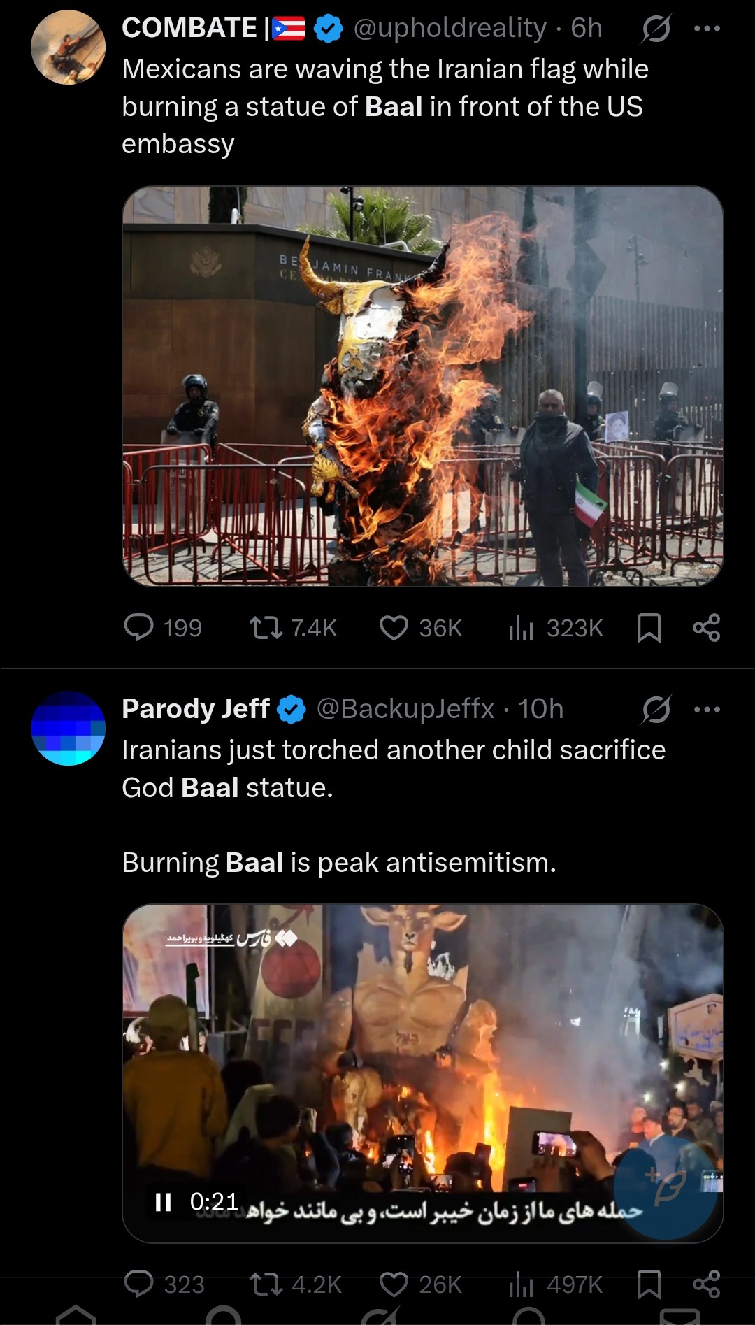Open more options for Parody Jeff post
755x1325 pixels.
(x=707, y=709)
